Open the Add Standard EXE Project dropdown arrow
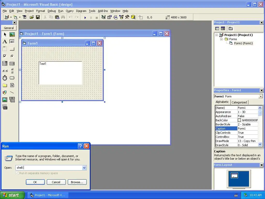This screenshot has height=199, width=265. click(x=11, y=17)
